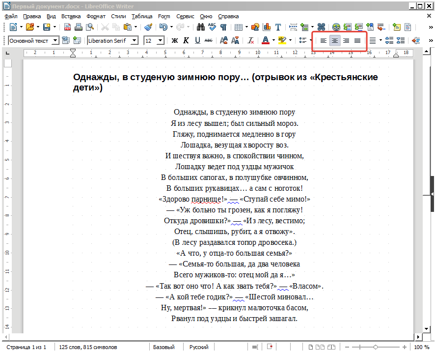The width and height of the screenshot is (435, 352).
Task: Click the word count '125 слов, 815 символов'
Action: pos(87,347)
